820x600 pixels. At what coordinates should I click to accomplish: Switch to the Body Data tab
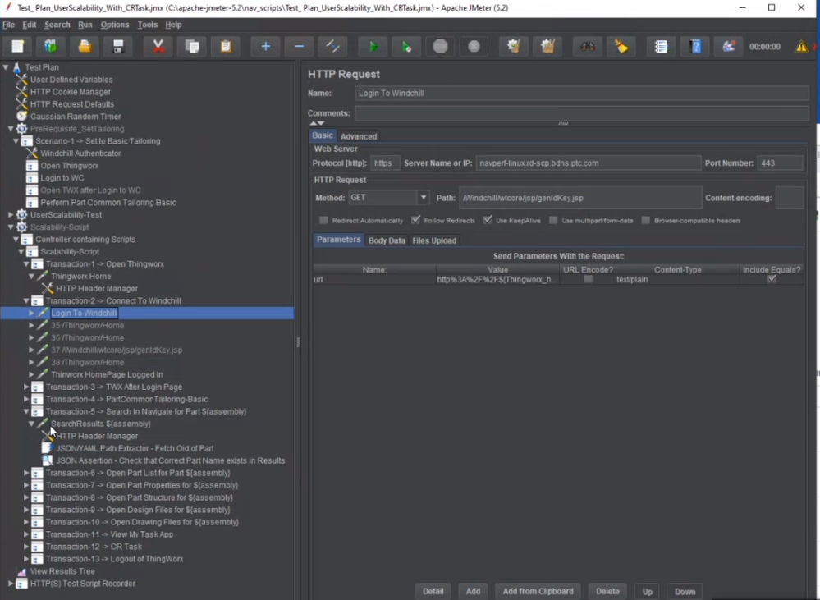click(387, 240)
